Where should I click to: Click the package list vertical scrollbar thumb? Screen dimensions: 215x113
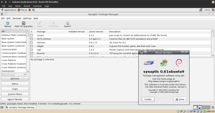[x=213, y=34]
